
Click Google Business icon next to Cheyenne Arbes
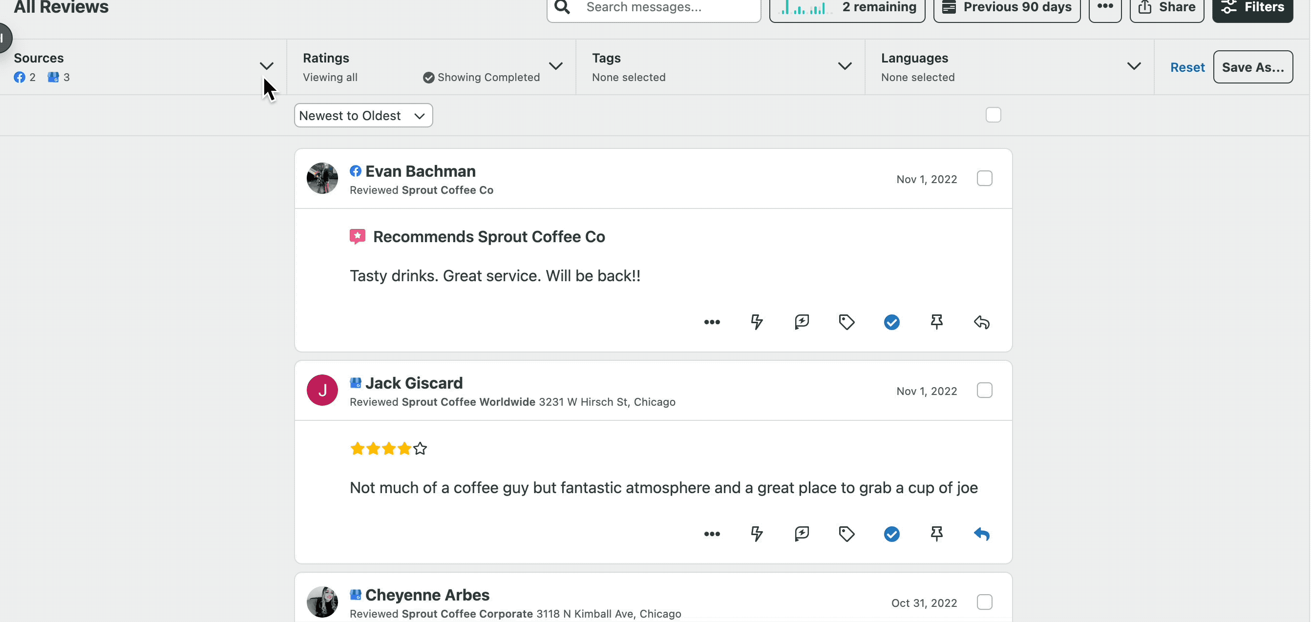[355, 594]
